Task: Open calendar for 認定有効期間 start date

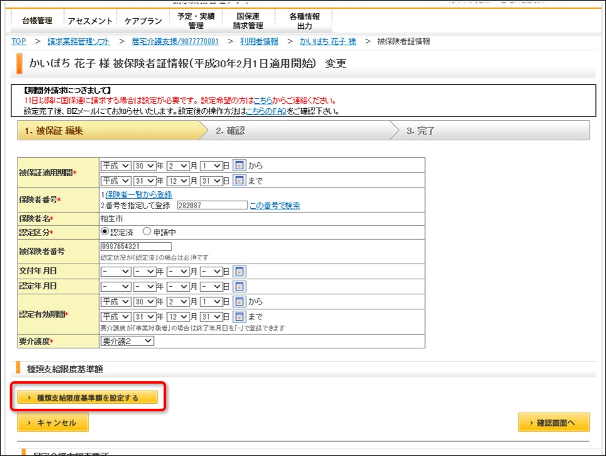Action: coord(239,301)
